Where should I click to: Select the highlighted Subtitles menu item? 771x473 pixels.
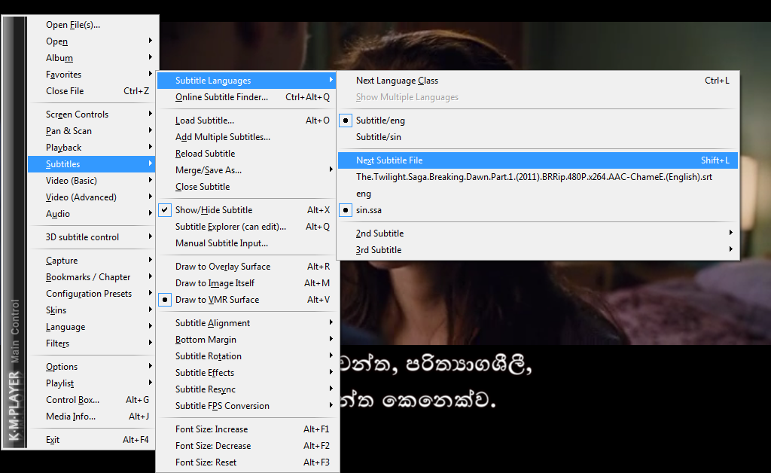92,164
